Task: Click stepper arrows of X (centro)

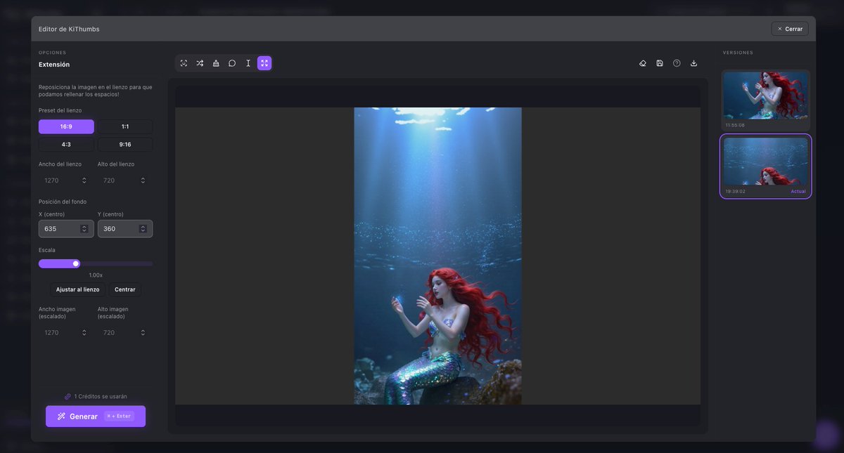Action: 84,229
